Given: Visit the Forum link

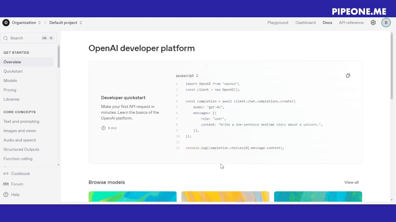Looking at the screenshot, I should pyautogui.click(x=17, y=184).
